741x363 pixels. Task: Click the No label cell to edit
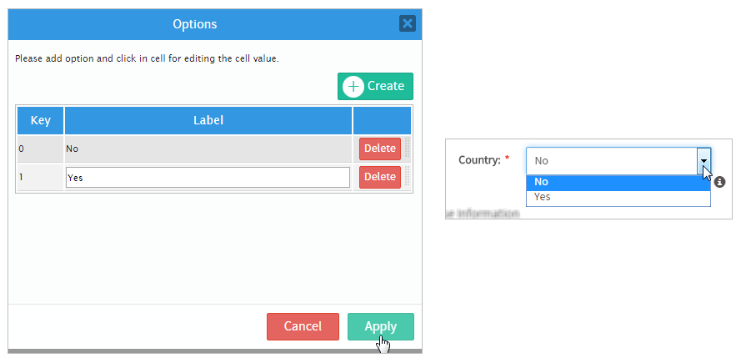(208, 149)
